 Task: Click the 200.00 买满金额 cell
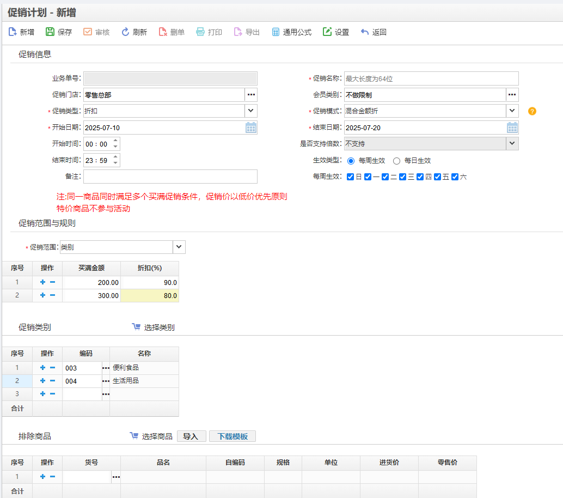[91, 282]
